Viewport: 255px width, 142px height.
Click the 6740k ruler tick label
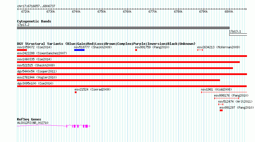pos(76,11)
